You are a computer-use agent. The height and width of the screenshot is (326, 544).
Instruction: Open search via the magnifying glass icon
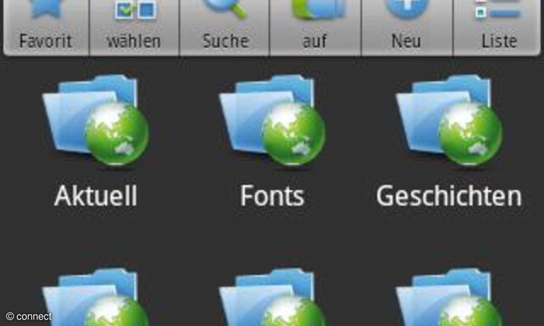pos(225,8)
